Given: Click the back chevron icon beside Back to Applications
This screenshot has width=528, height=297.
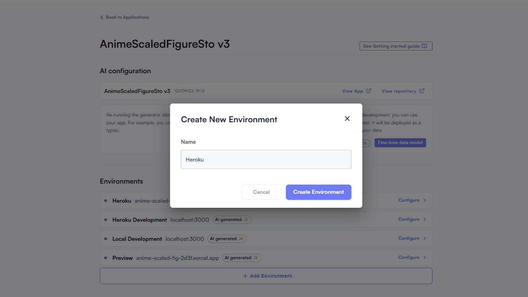Looking at the screenshot, I should pos(102,17).
